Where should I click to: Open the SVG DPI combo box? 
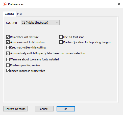coord(40,23)
